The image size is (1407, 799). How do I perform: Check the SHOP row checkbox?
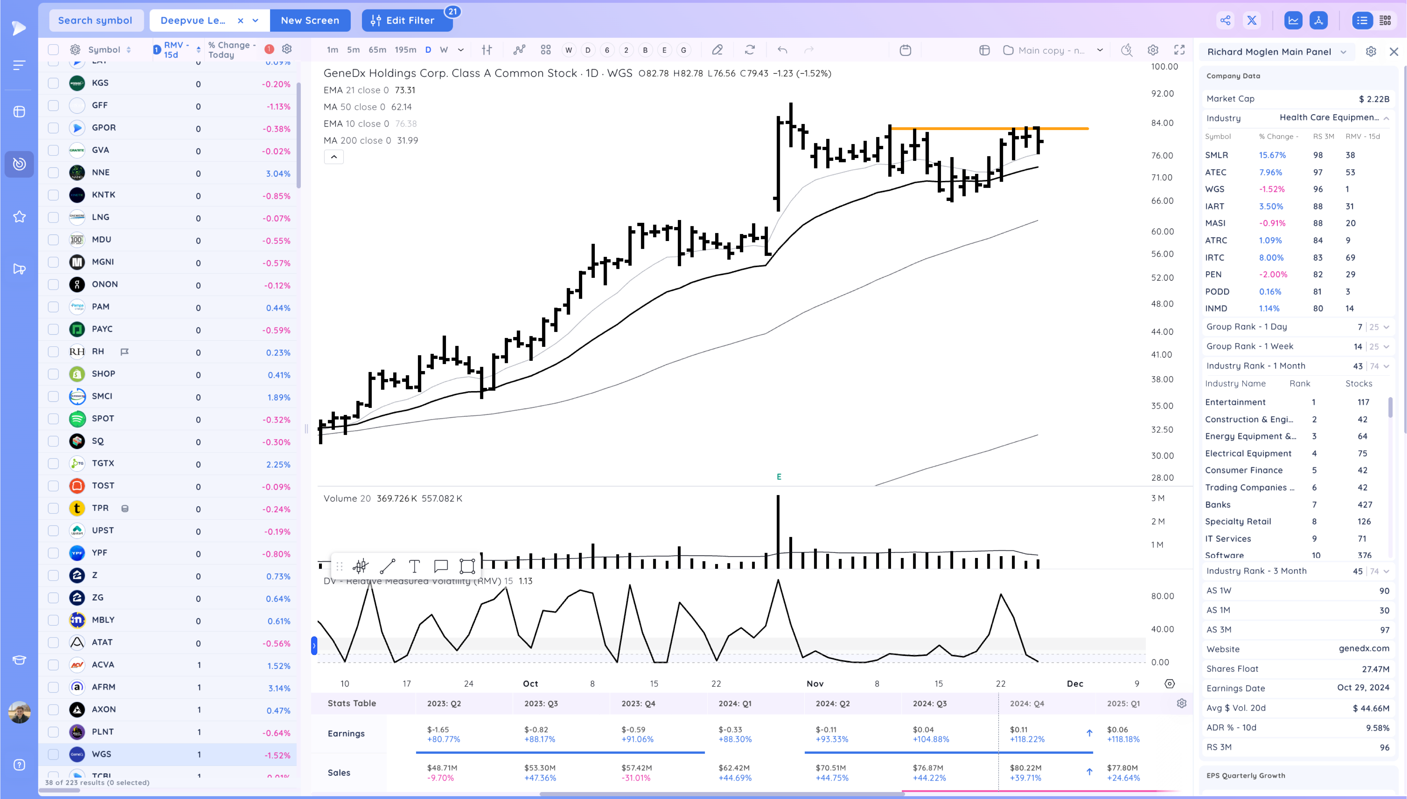tap(53, 374)
